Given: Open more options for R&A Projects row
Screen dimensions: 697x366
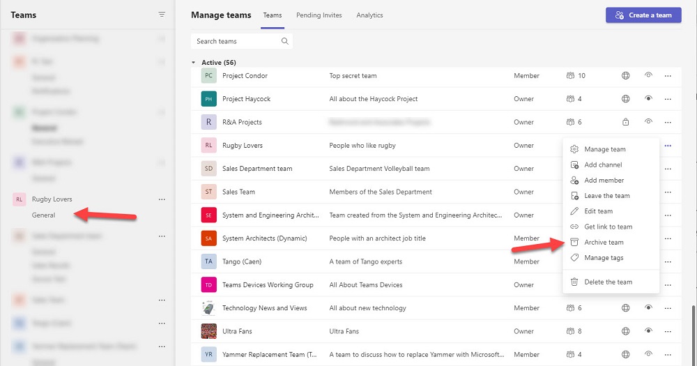Looking at the screenshot, I should click(x=668, y=122).
